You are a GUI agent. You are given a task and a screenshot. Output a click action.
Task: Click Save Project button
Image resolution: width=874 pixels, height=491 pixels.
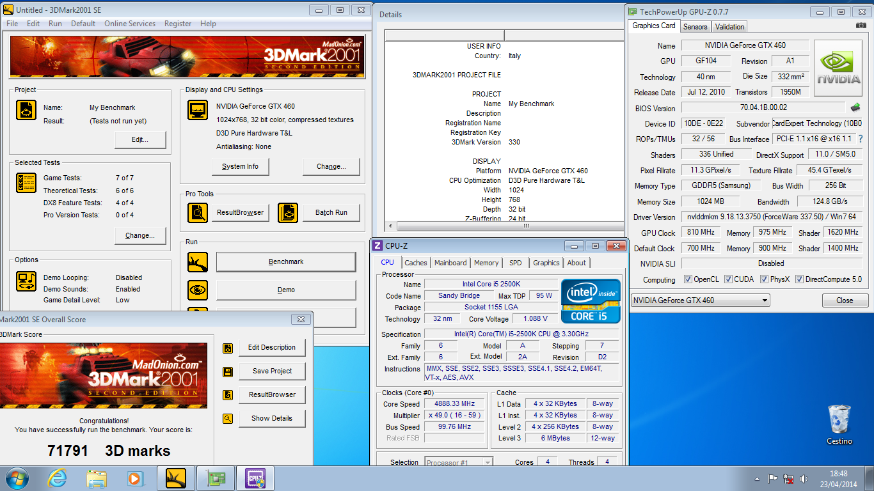(272, 371)
